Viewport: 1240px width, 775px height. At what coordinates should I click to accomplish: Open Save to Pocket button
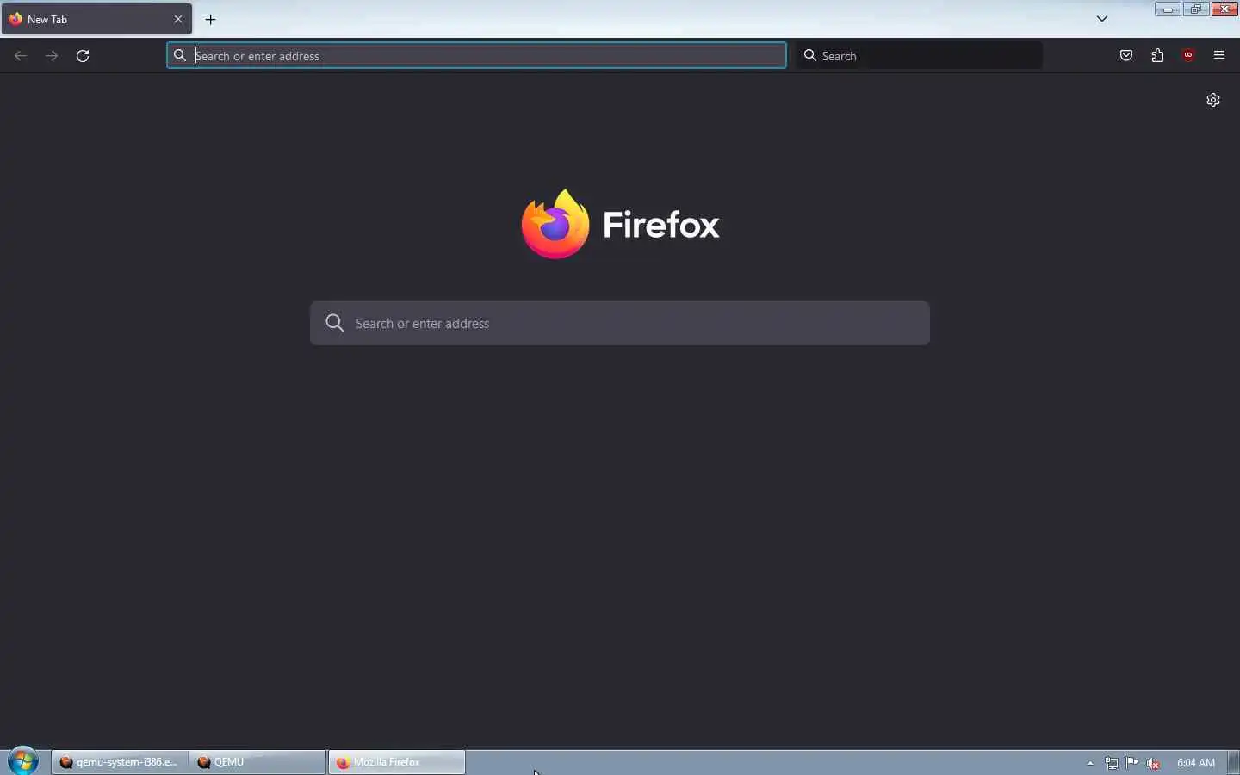pyautogui.click(x=1126, y=56)
